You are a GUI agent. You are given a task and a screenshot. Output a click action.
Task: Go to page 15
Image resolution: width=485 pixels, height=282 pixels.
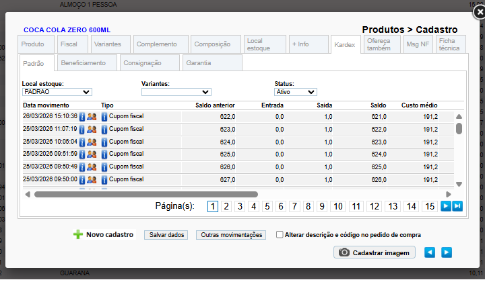pos(430,206)
